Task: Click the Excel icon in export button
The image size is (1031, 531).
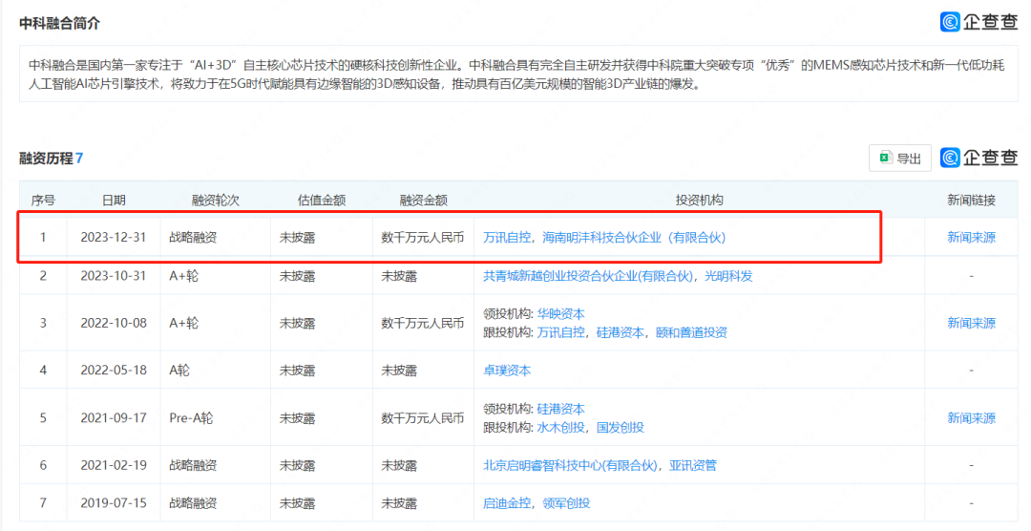Action: coord(885,159)
